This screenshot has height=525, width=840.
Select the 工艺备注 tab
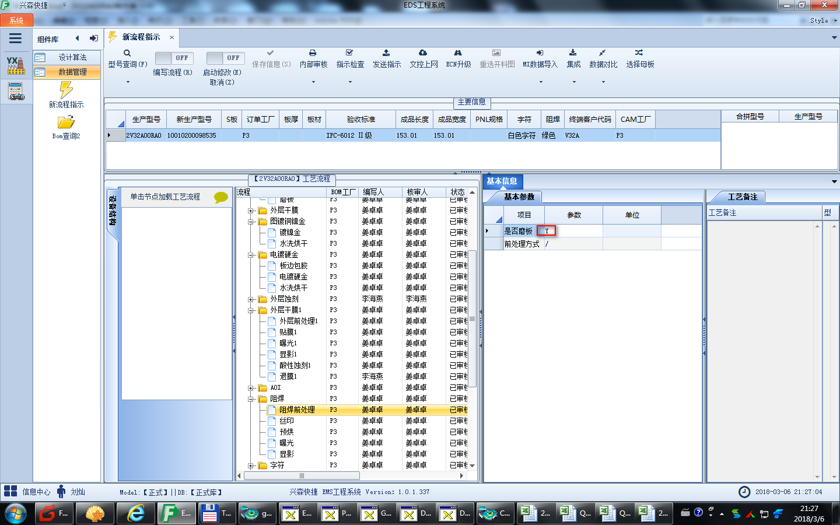[x=742, y=197]
